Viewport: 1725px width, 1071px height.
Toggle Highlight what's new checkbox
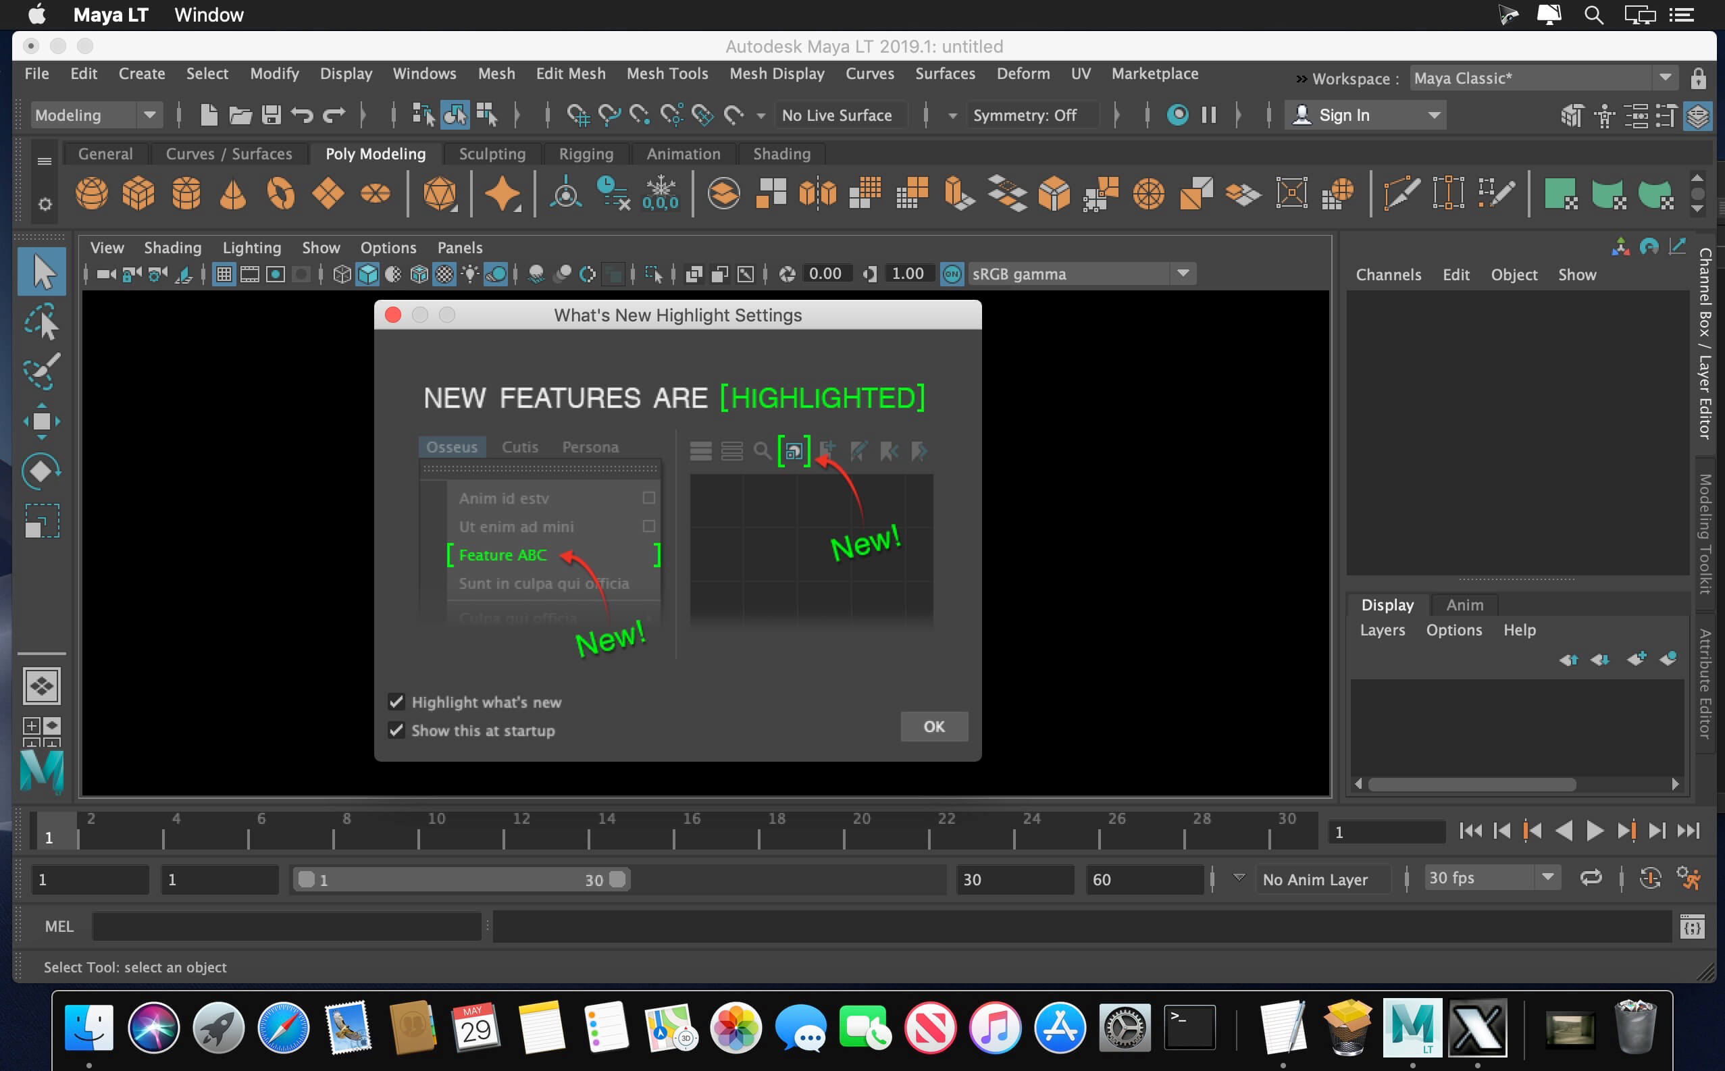396,701
